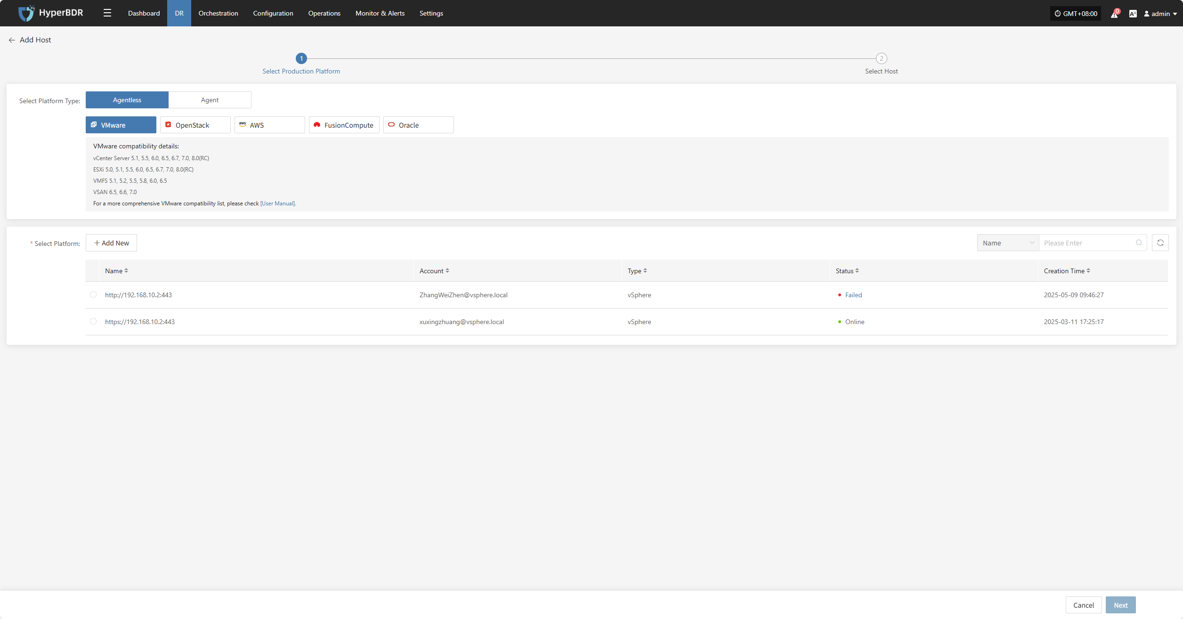Click step 2 circle Select Host
This screenshot has width=1183, height=619.
[x=882, y=58]
